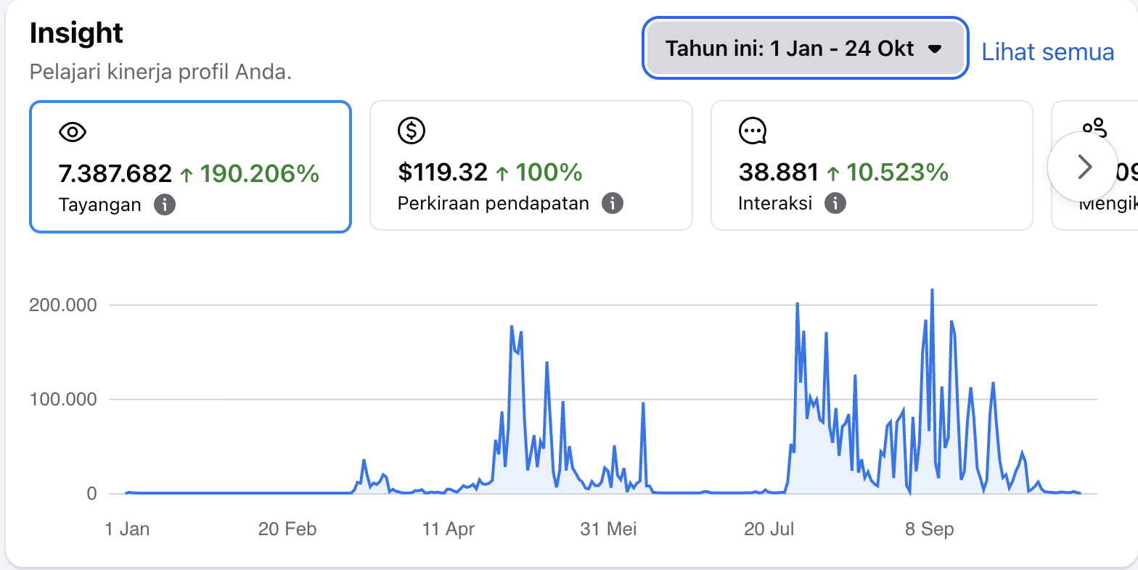Screen dimensions: 1138x570
Task: Click the info icon next to Interaksi
Action: [x=835, y=203]
